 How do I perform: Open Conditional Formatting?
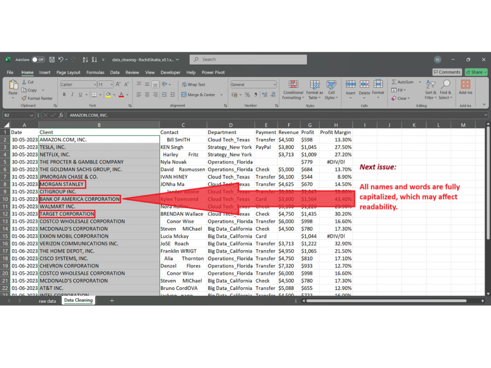coord(293,90)
